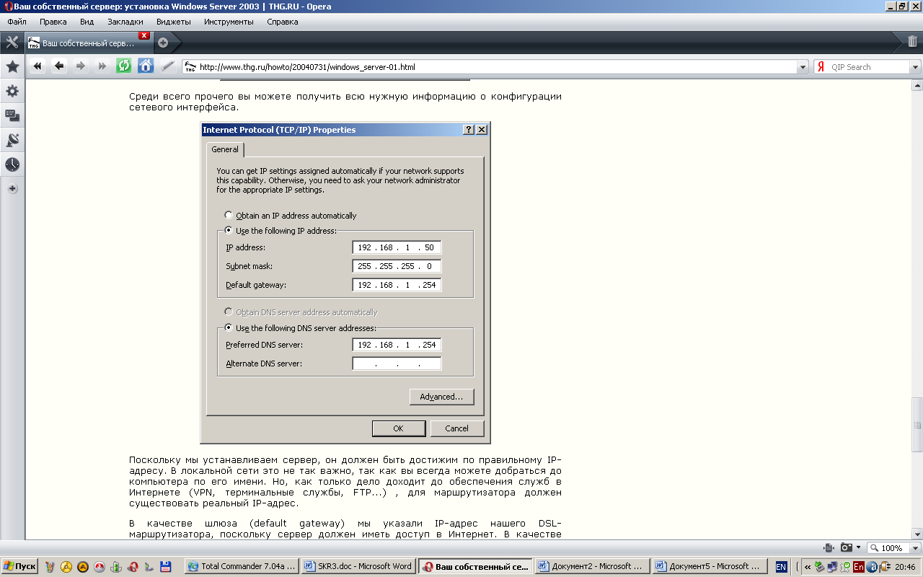This screenshot has width=923, height=577.
Task: Click the panel wrench toggle icon
Action: tap(12, 42)
